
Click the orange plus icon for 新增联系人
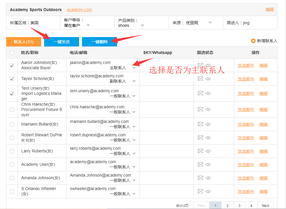point(253,41)
